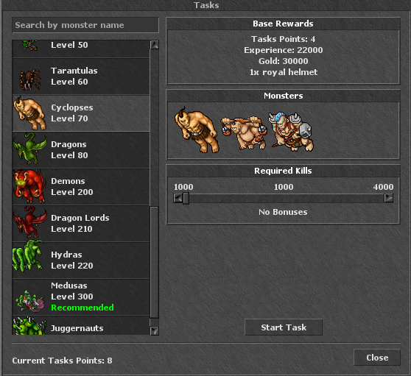Start the selected Cyclopses task
Screen dimensions: 411x376
click(284, 327)
